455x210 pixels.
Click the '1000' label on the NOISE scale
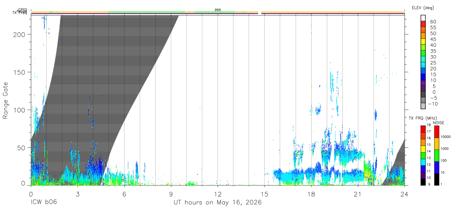445,149
